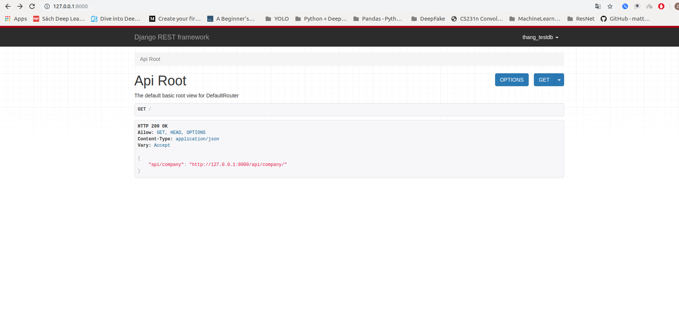Click the Api Root breadcrumb link
The image size is (679, 333).
point(150,59)
